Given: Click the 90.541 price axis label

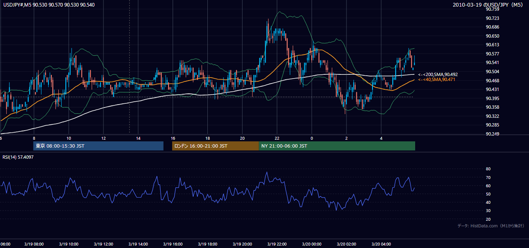Looking at the screenshot, I should 492,62.
